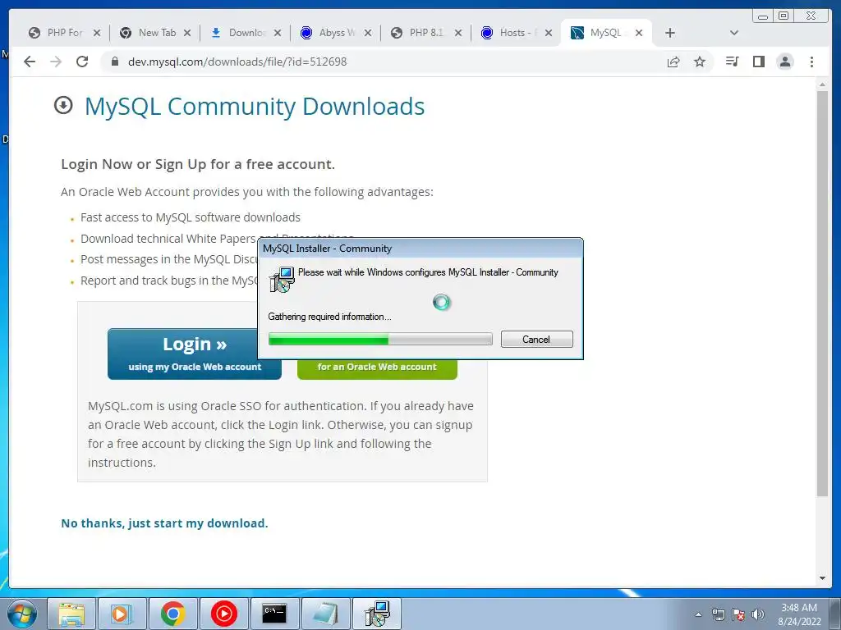
Task: Open the Chrome profile avatar
Action: pos(784,62)
